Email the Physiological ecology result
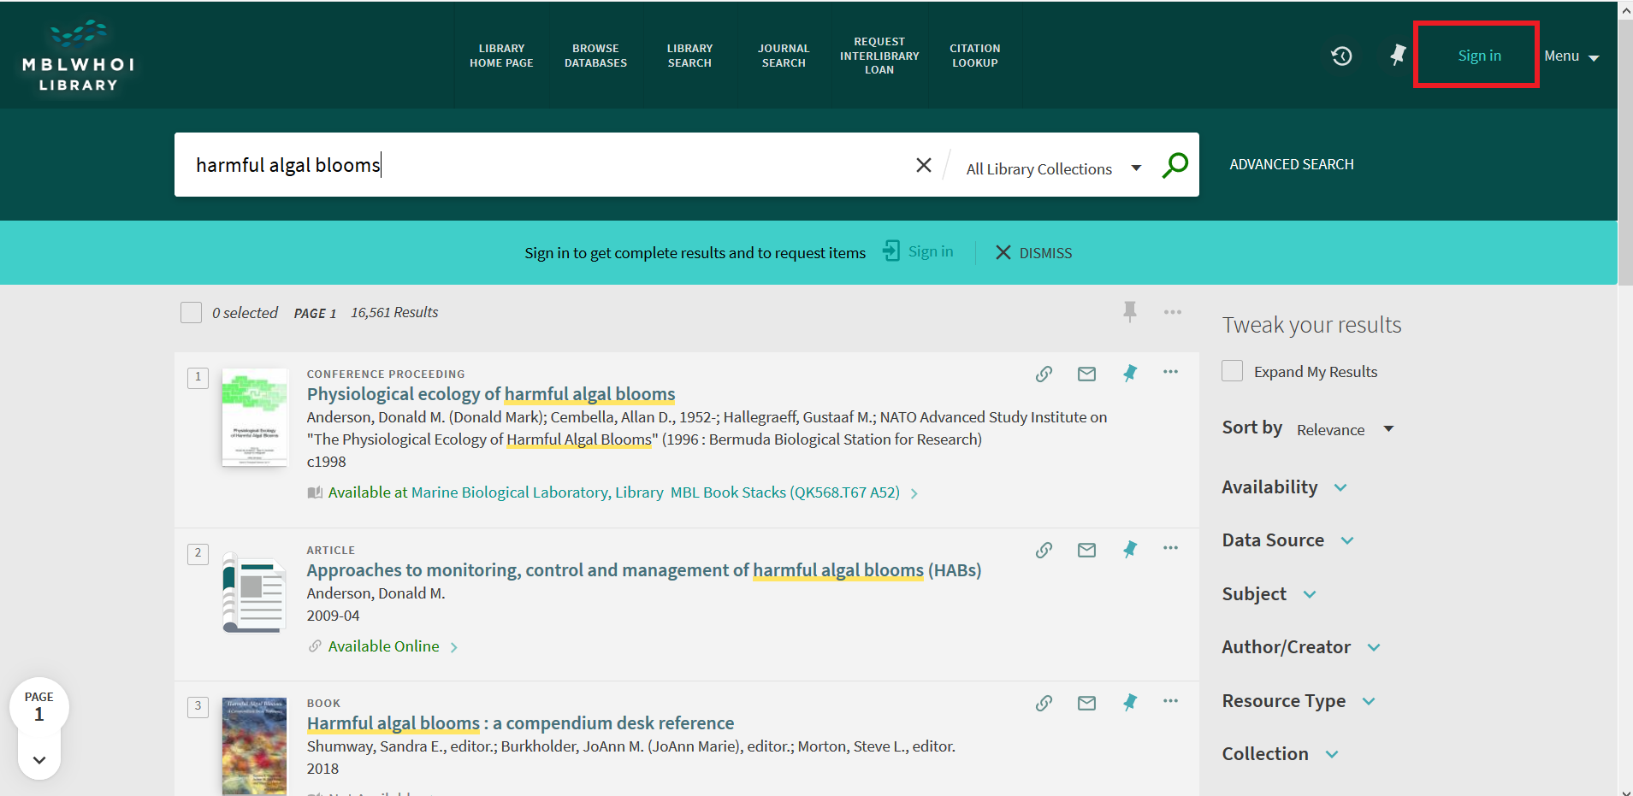Screen dimensions: 1633x796 (1086, 374)
